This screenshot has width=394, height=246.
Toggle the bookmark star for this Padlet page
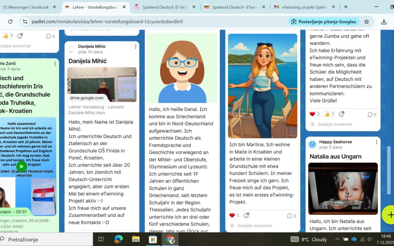367,22
